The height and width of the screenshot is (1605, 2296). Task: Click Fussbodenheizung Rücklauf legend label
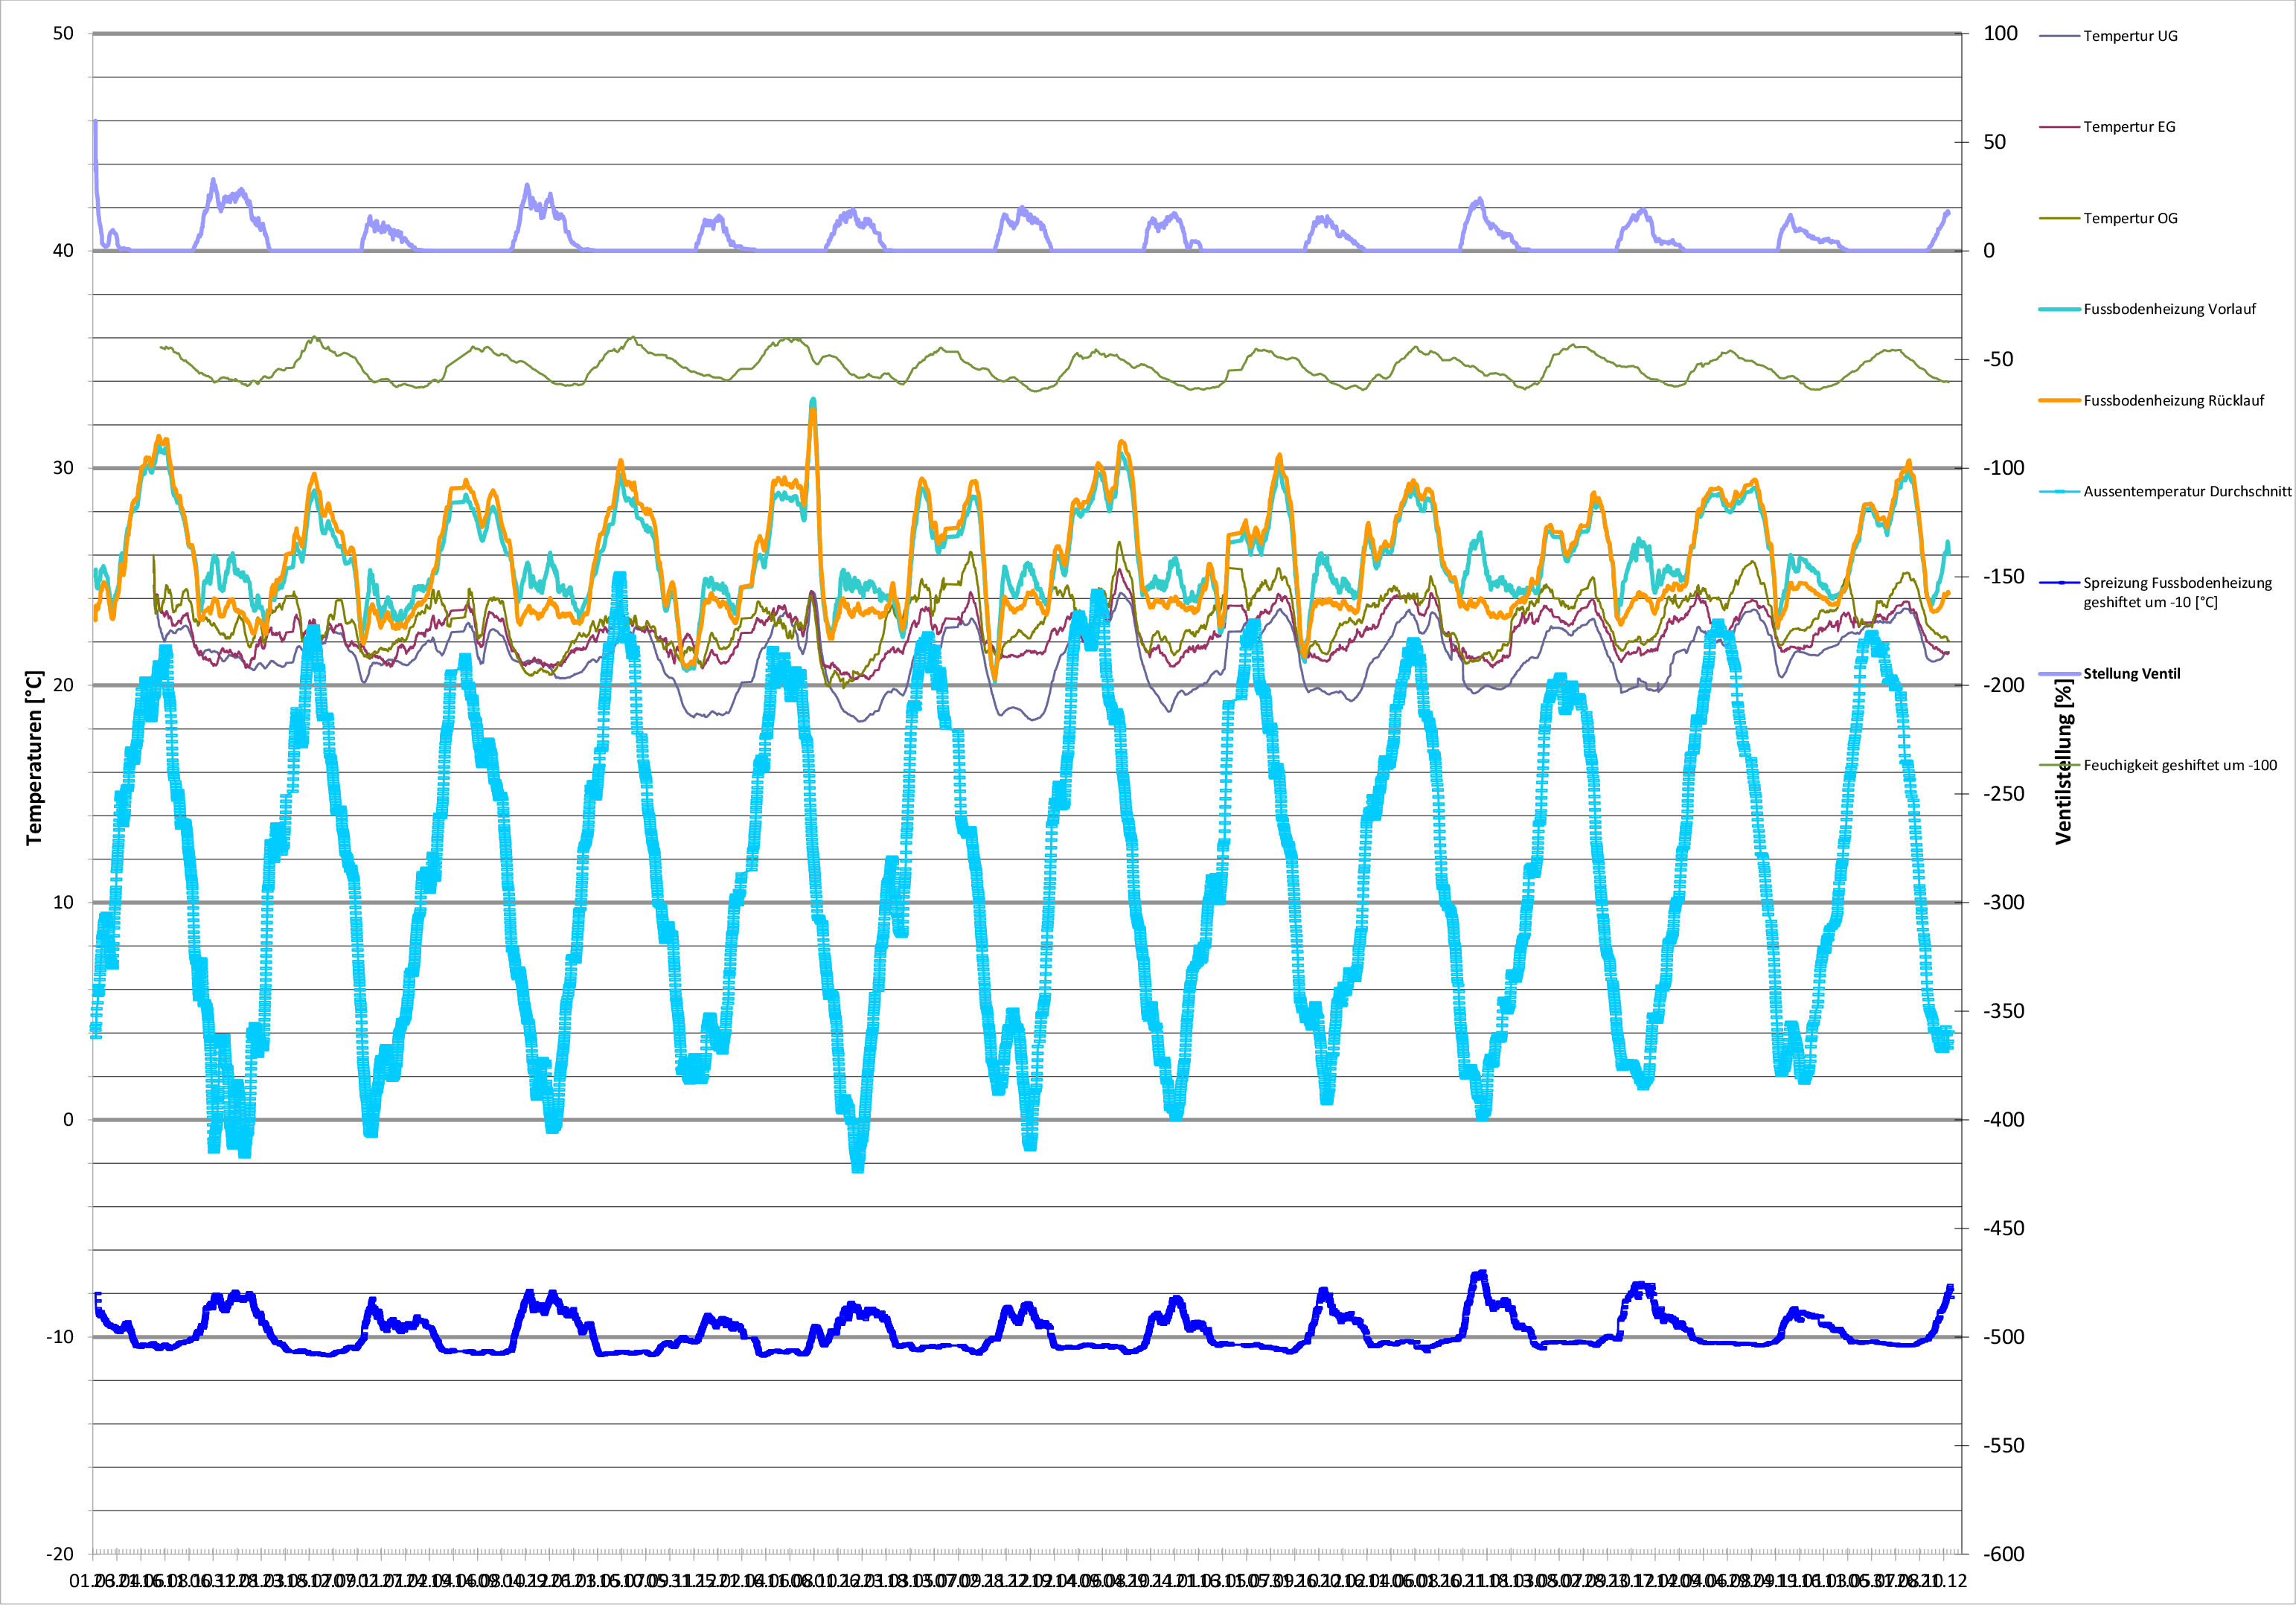[x=2173, y=401]
